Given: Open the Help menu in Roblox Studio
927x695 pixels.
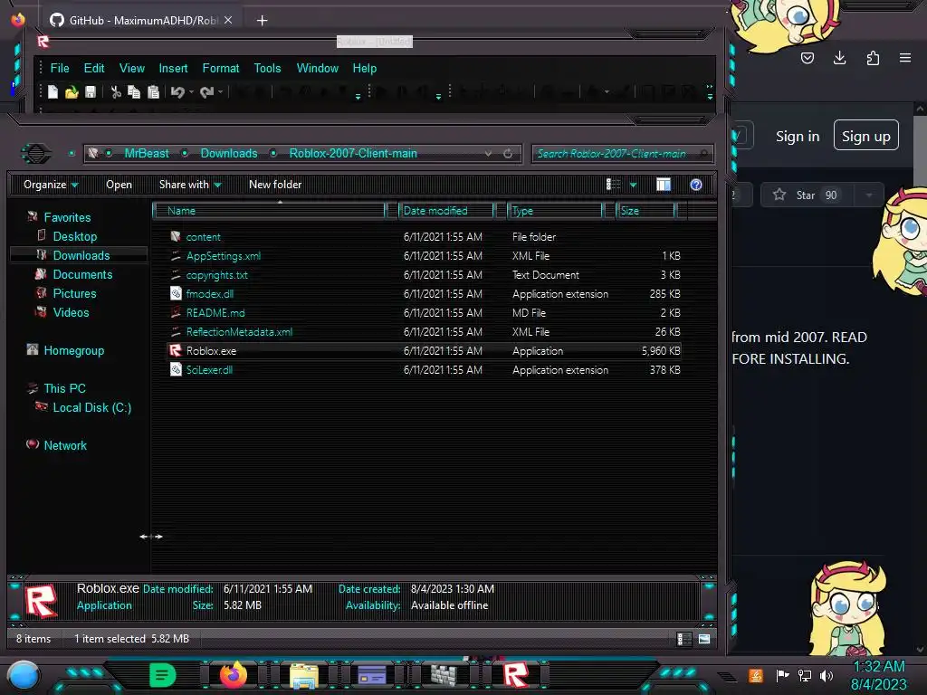Looking at the screenshot, I should (364, 69).
